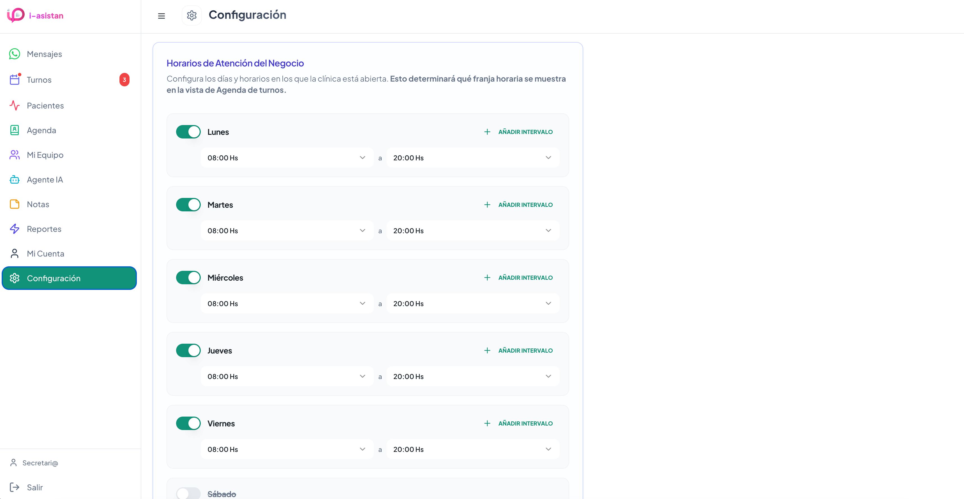
Task: Open Viernes start time dropdown
Action: pos(287,449)
